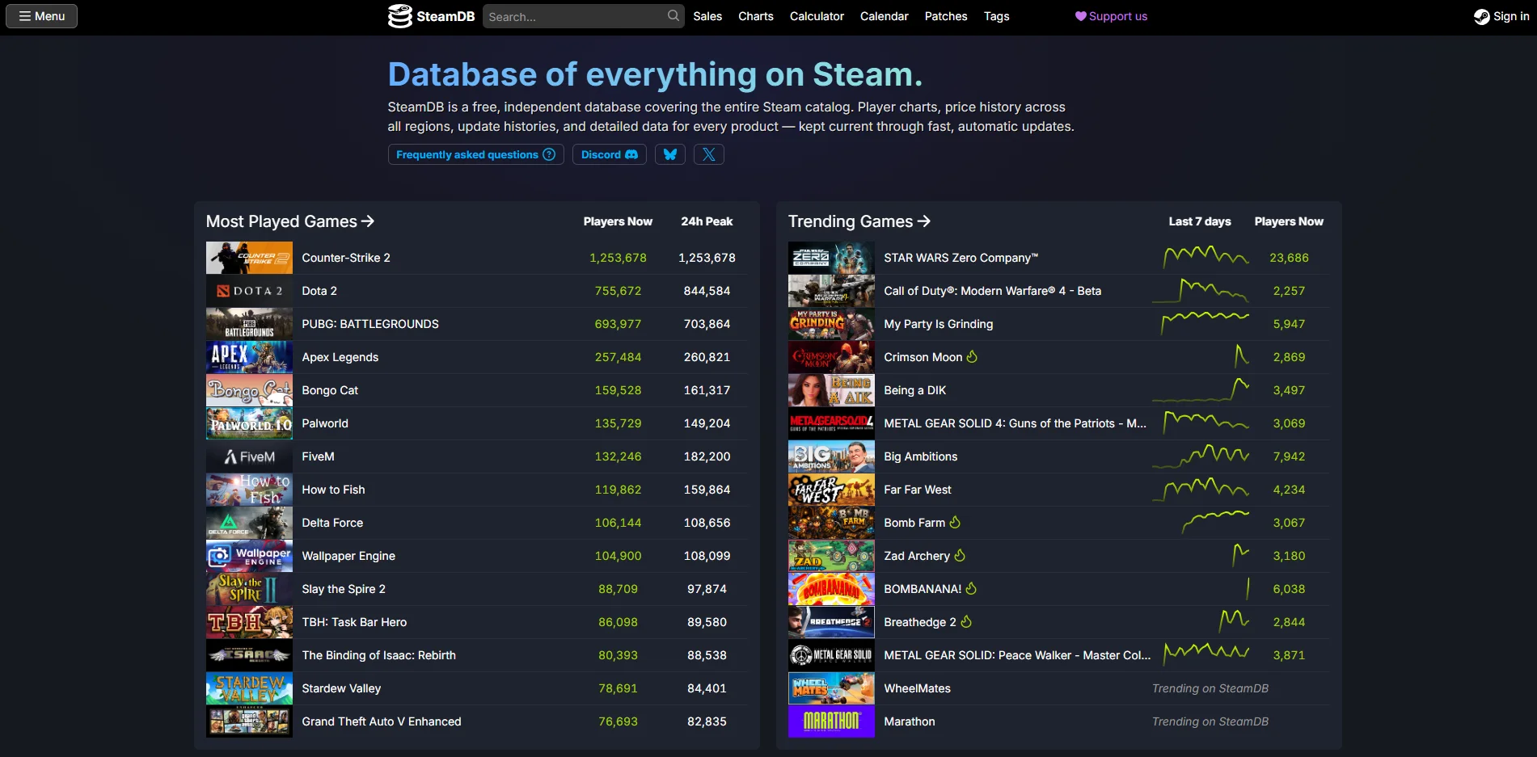Open the Bluesky butterfly icon link

[670, 154]
